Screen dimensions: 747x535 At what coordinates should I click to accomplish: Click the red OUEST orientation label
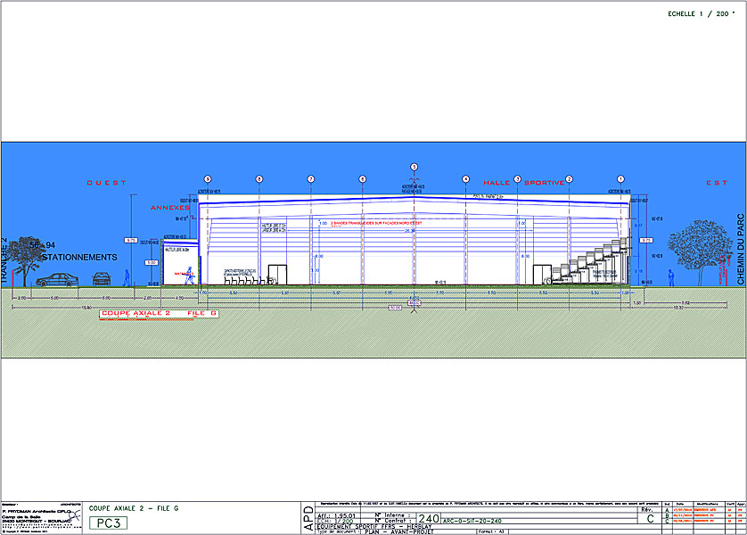click(106, 183)
